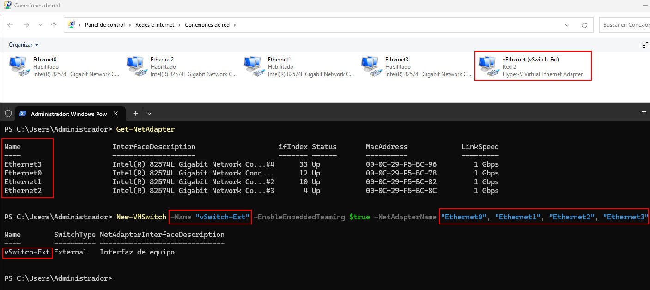Click MAC address 00-0C-29-F5-BC-8C
The width and height of the screenshot is (650, 290).
coord(401,191)
